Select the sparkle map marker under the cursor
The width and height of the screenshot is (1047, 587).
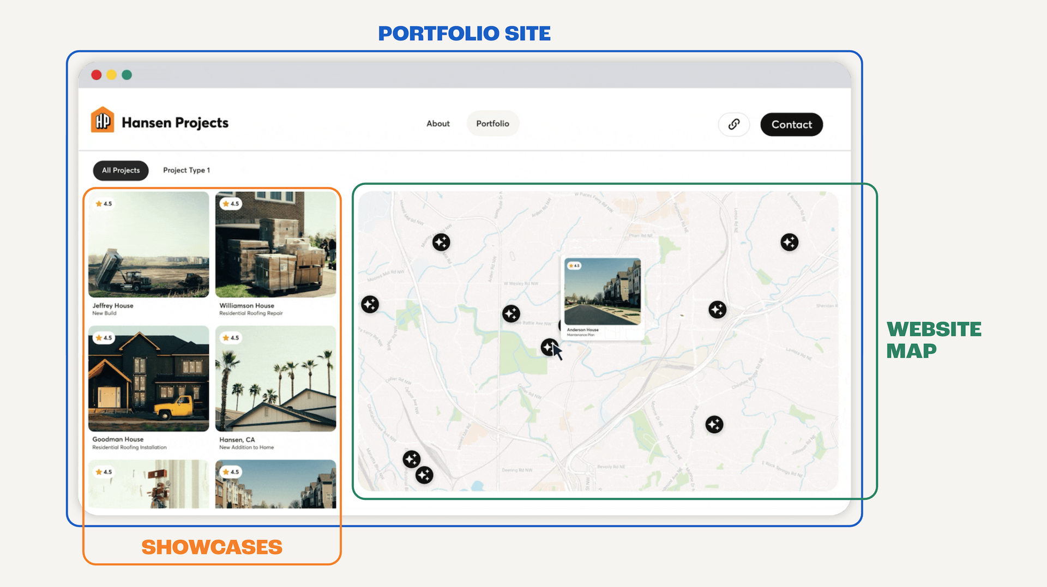click(x=549, y=347)
